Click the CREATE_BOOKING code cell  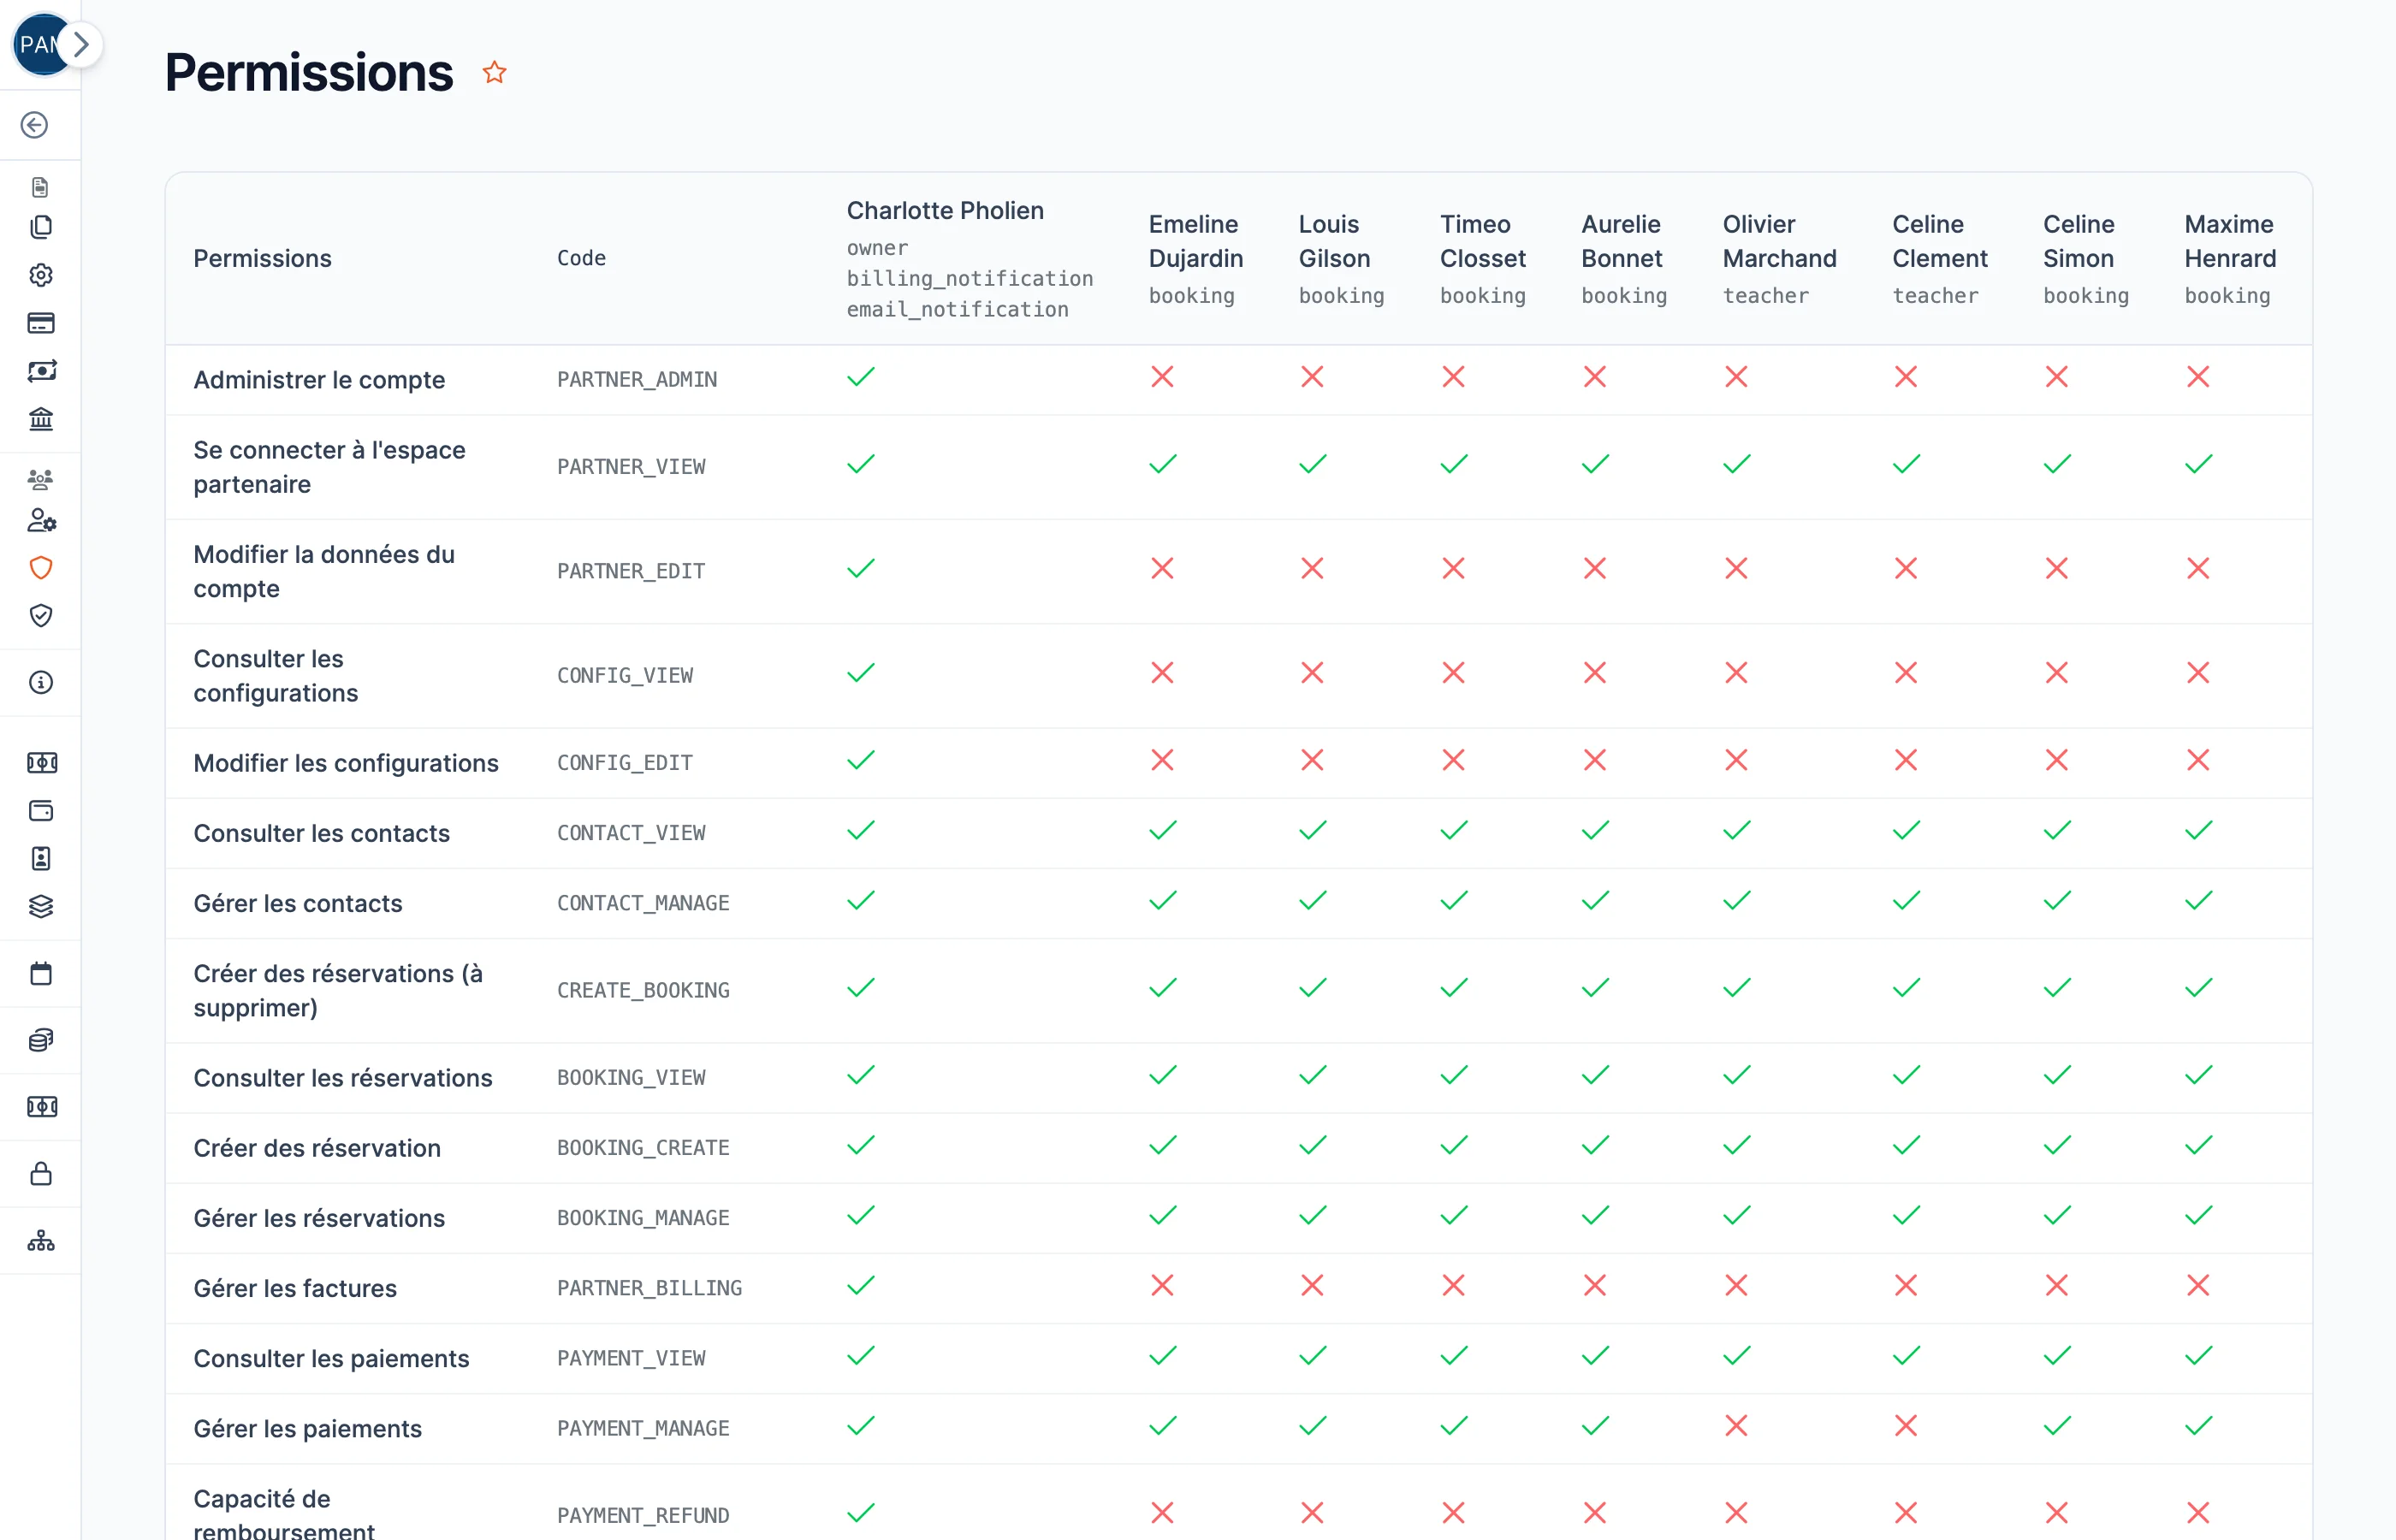[x=643, y=990]
